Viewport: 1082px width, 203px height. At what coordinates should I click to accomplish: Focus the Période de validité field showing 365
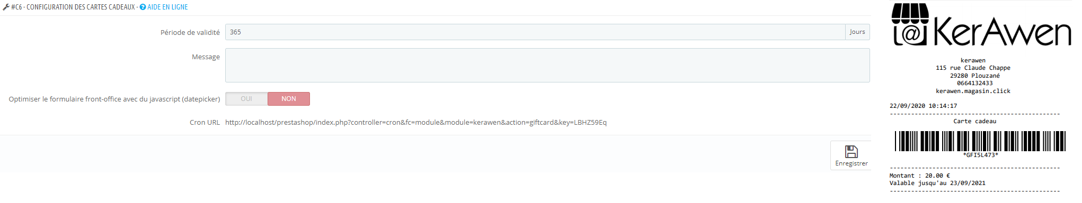535,32
